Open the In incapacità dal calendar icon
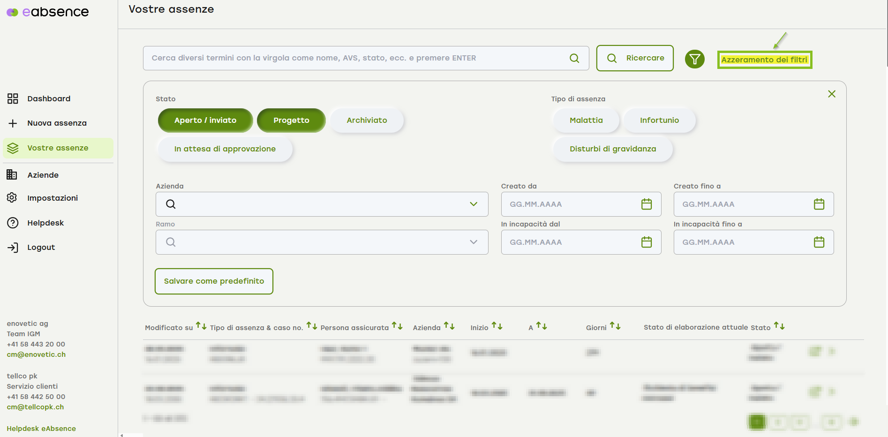Viewport: 888px width, 437px height. pyautogui.click(x=646, y=242)
